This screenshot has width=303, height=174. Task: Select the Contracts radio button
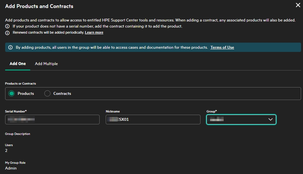48,94
